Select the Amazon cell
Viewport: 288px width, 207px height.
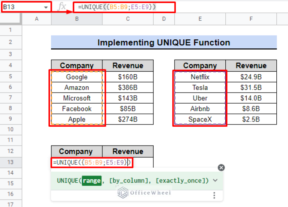point(77,87)
